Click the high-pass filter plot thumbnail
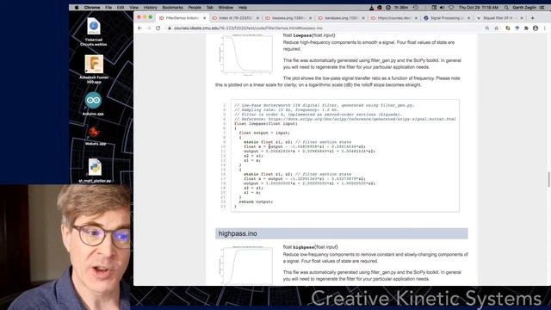Image resolution: width=551 pixels, height=310 pixels. pyautogui.click(x=246, y=265)
